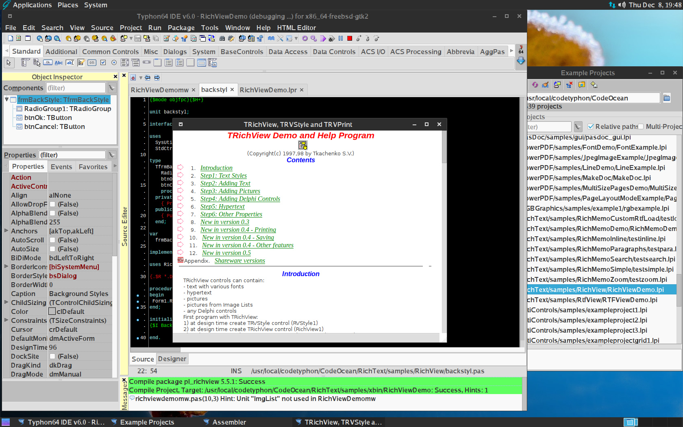
Task: Toggle the AllowDropFiles checkbox
Action: (x=52, y=204)
